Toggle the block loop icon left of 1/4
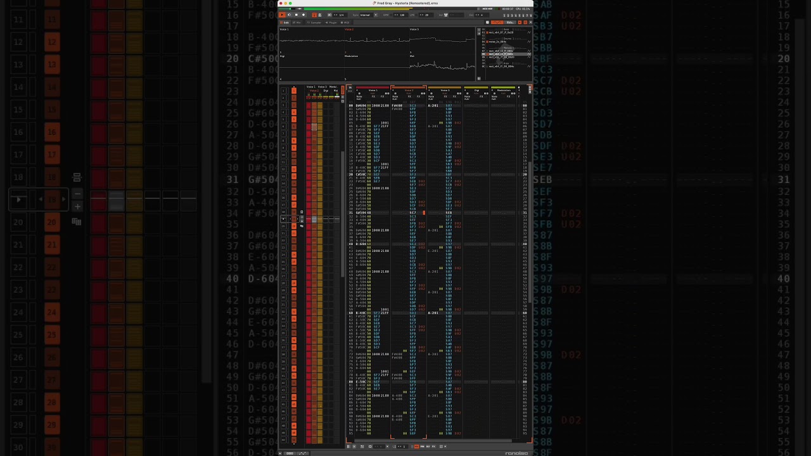The image size is (811, 456). pyautogui.click(x=329, y=15)
